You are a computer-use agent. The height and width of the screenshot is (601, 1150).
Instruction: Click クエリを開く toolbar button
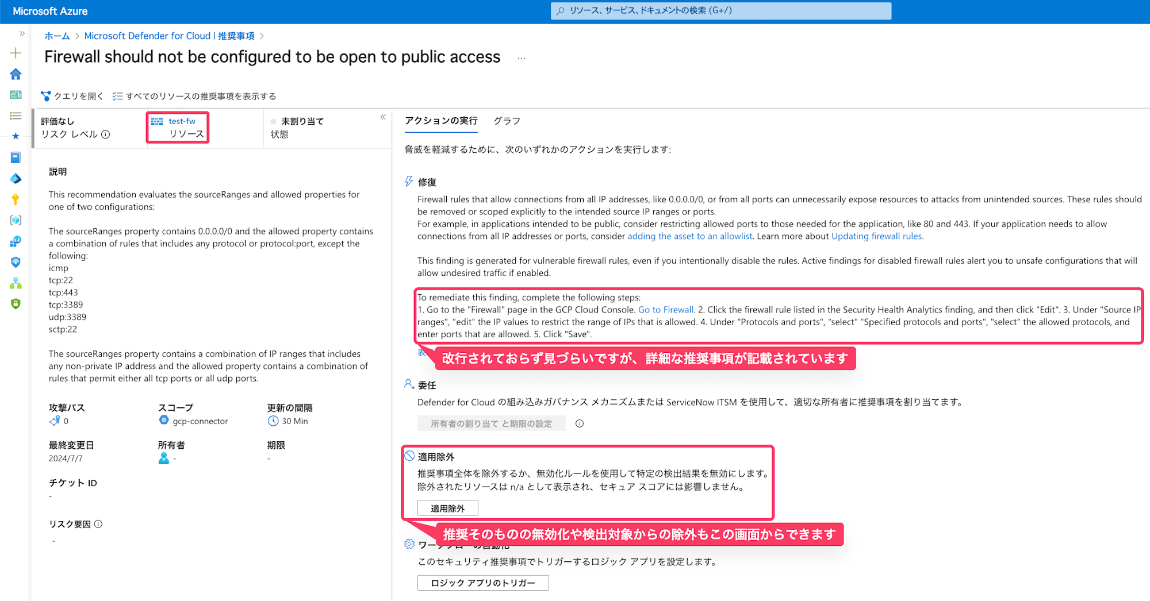point(72,96)
